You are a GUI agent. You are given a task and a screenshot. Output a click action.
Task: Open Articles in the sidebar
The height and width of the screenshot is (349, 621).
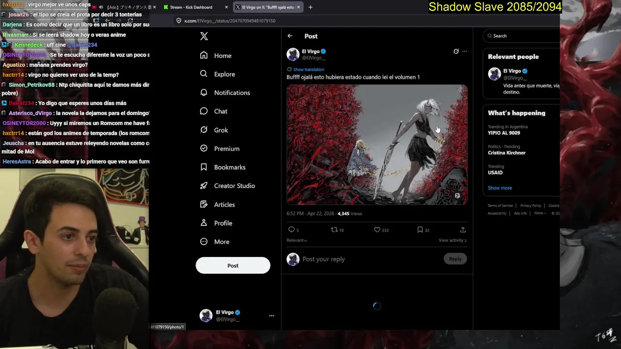click(217, 205)
